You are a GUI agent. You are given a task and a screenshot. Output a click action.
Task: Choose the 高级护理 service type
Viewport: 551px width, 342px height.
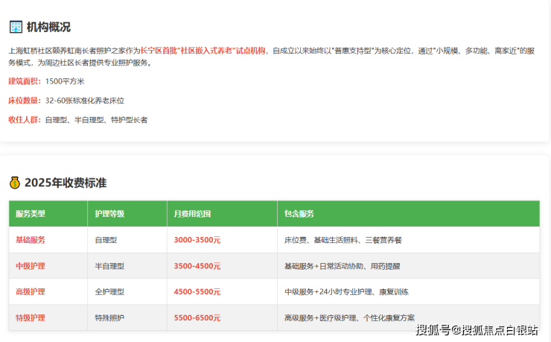[31, 291]
